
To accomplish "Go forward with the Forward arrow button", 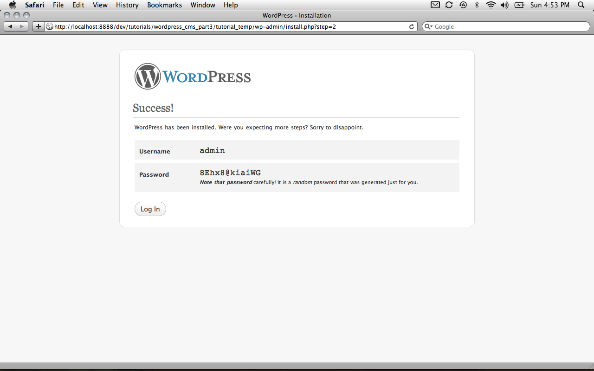I will pos(22,26).
